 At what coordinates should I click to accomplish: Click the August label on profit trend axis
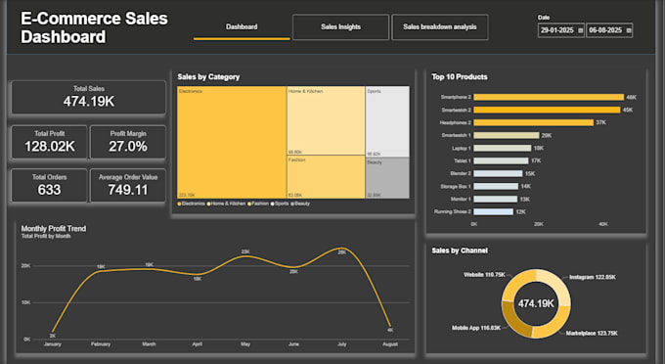[x=390, y=344]
